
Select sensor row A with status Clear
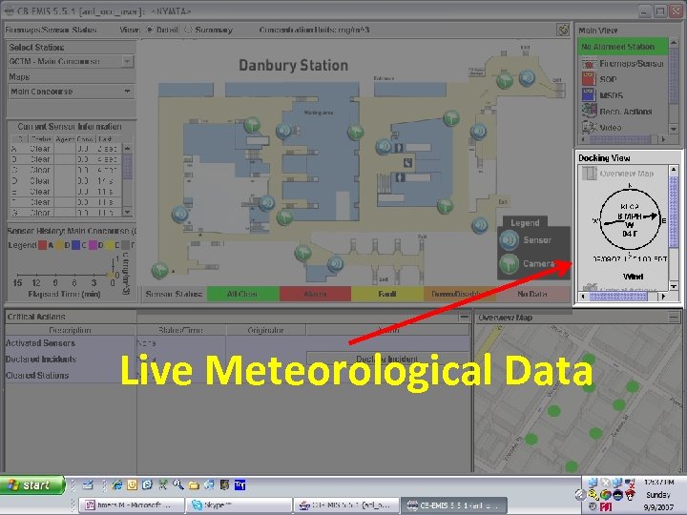66,149
